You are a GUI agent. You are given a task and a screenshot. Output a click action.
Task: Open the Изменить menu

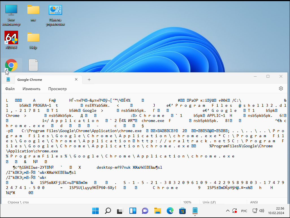[31, 89]
